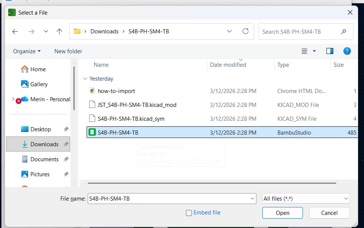The image size is (364, 228).
Task: Click the details view layout icon
Action: point(304,51)
